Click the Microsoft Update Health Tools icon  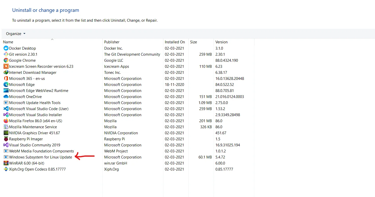tap(6, 103)
